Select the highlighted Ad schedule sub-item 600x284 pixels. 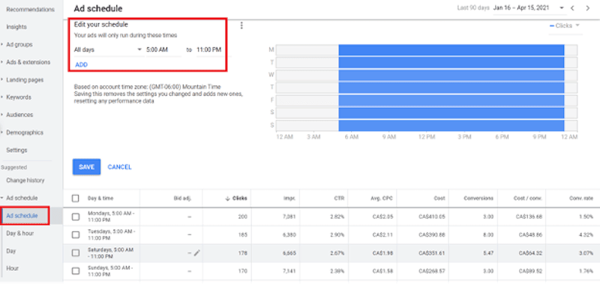tap(22, 216)
